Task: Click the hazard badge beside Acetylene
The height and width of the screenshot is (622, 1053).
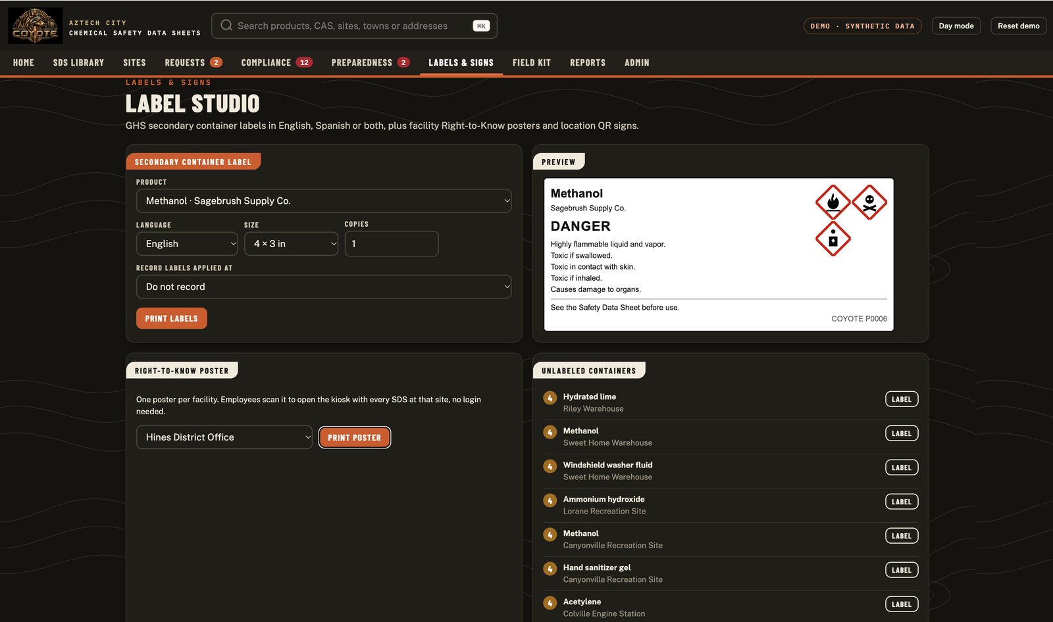Action: [550, 604]
